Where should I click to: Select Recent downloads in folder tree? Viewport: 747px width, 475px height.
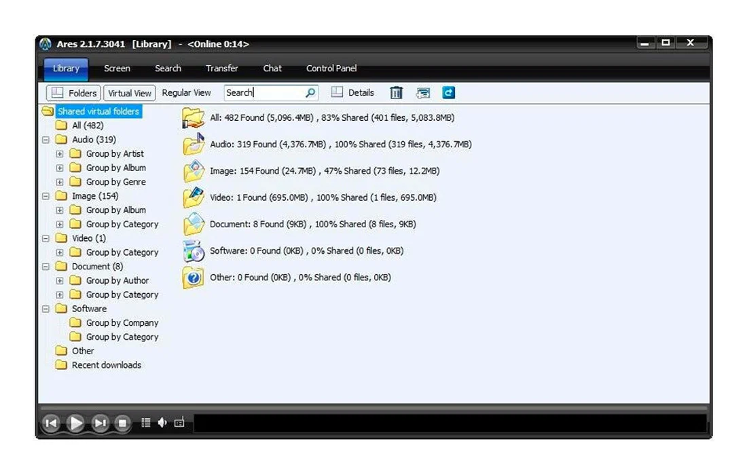(x=106, y=365)
